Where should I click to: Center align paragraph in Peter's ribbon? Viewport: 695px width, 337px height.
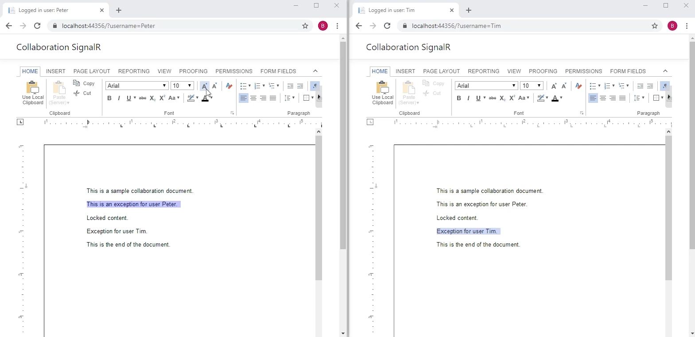point(254,98)
